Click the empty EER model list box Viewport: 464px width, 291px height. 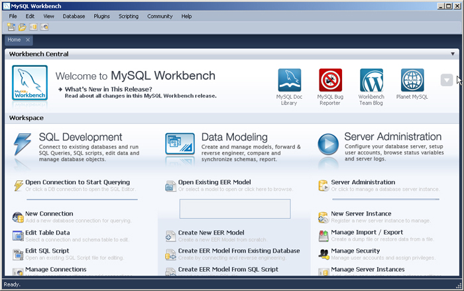point(235,209)
